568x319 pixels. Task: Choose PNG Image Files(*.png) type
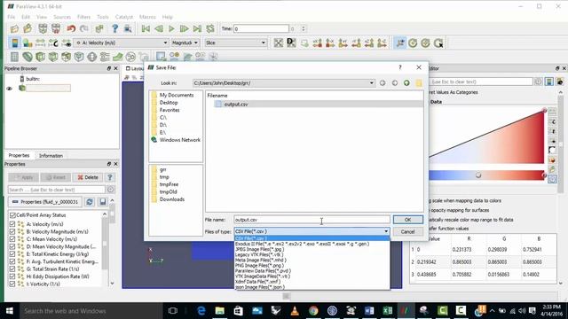pyautogui.click(x=259, y=266)
